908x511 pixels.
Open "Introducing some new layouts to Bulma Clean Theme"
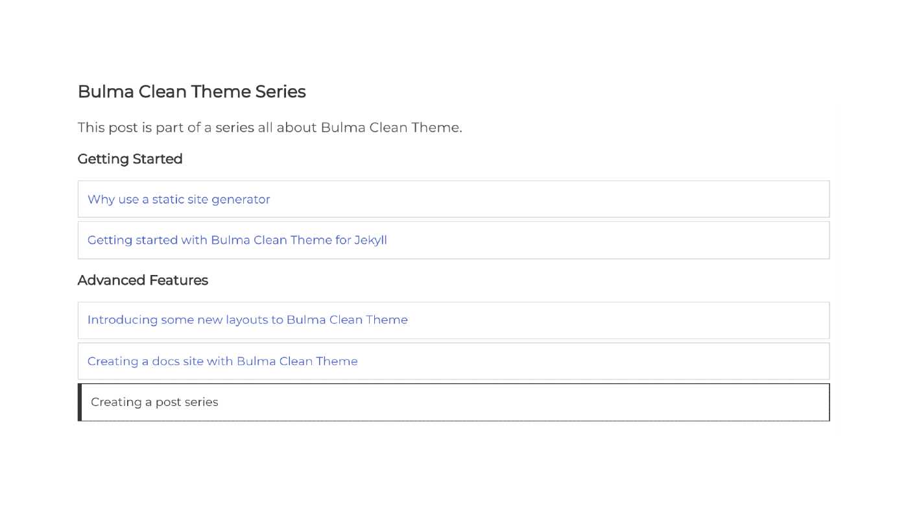(x=247, y=320)
